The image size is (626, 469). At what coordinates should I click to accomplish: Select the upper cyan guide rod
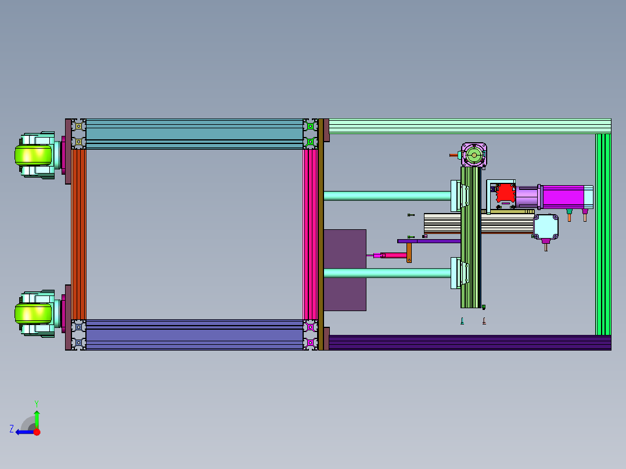[387, 196]
